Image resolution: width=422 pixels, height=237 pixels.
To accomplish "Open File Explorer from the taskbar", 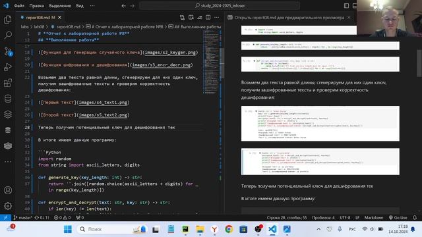I will [200, 229].
